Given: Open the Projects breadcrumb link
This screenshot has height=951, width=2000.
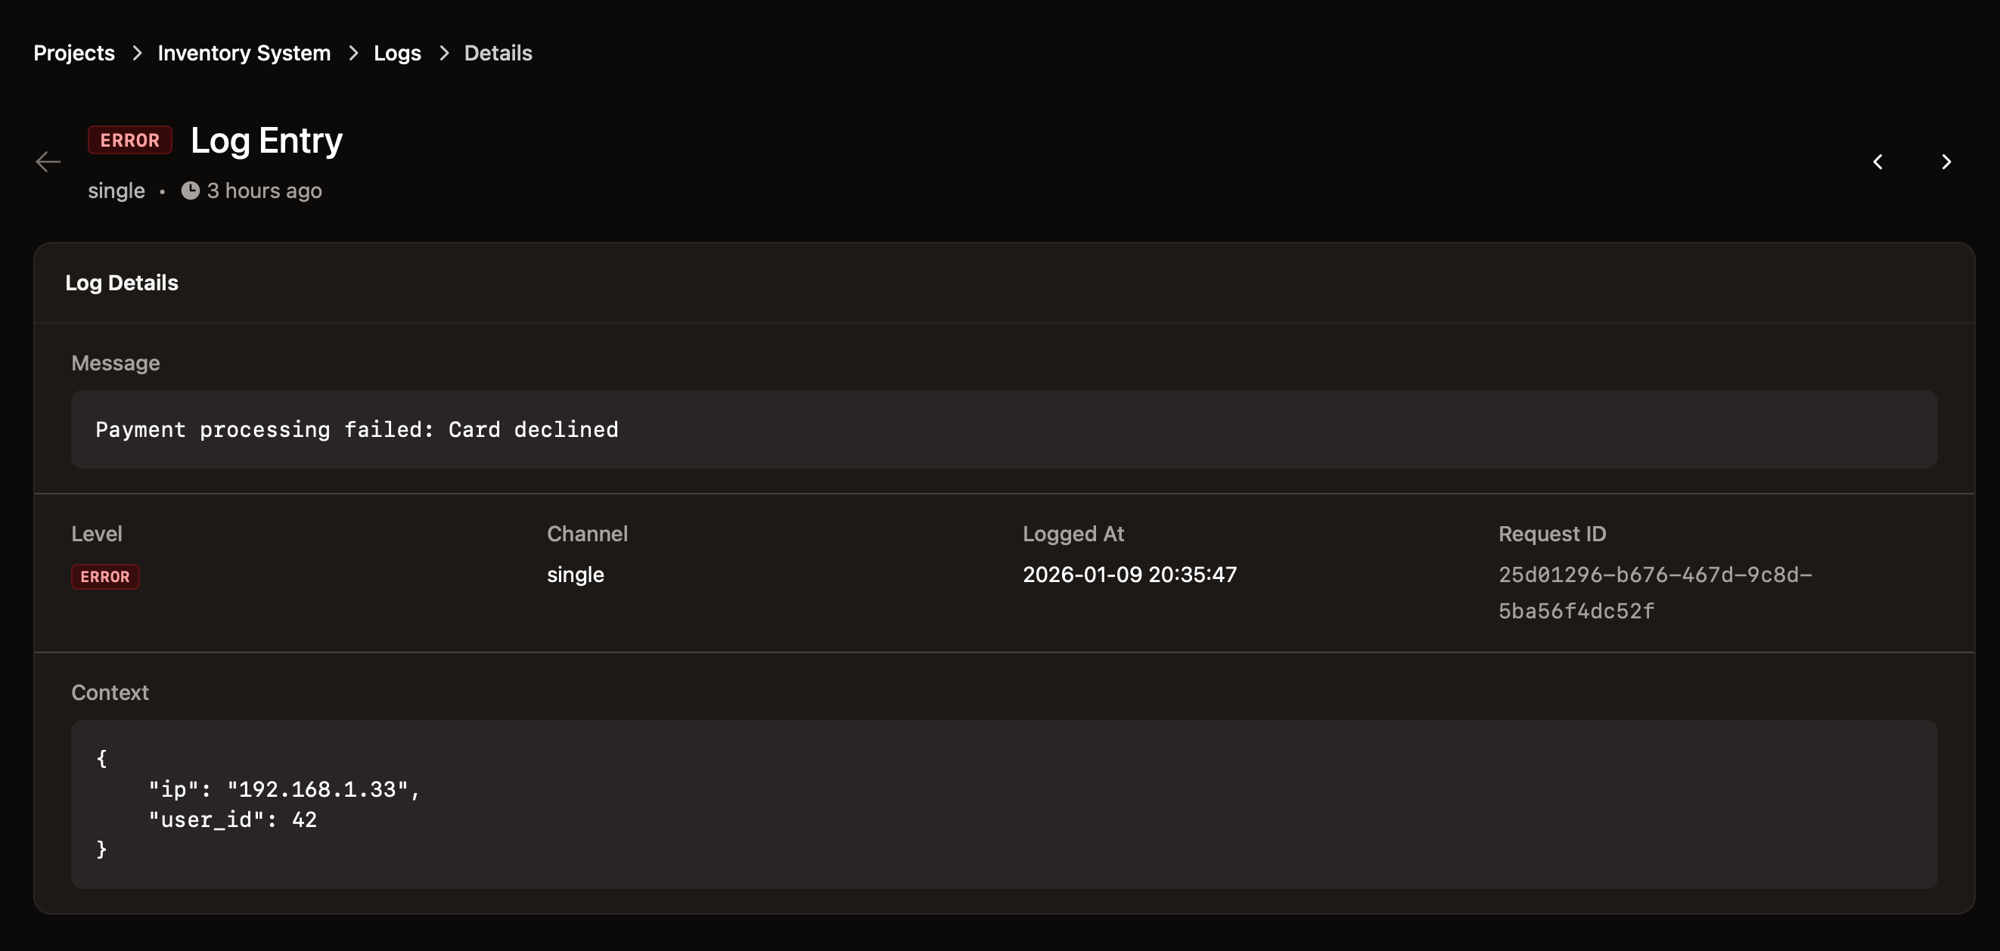Looking at the screenshot, I should point(74,53).
